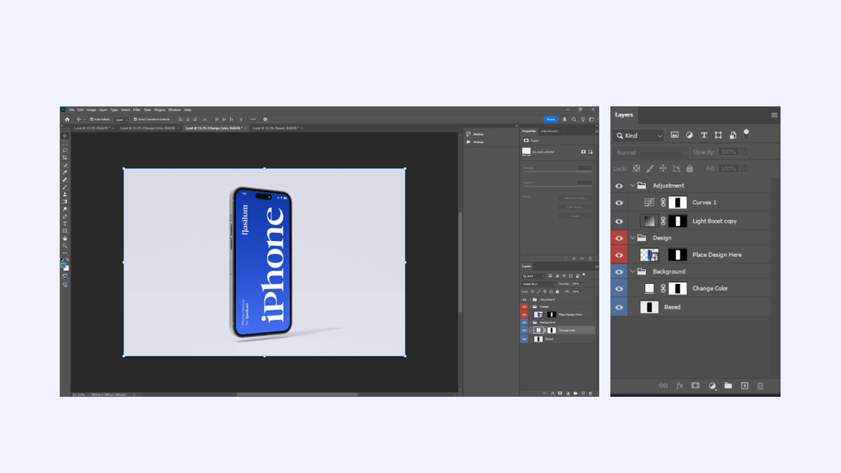Expand the Adjustment group in Photoshop window's Layers panel

531,299
